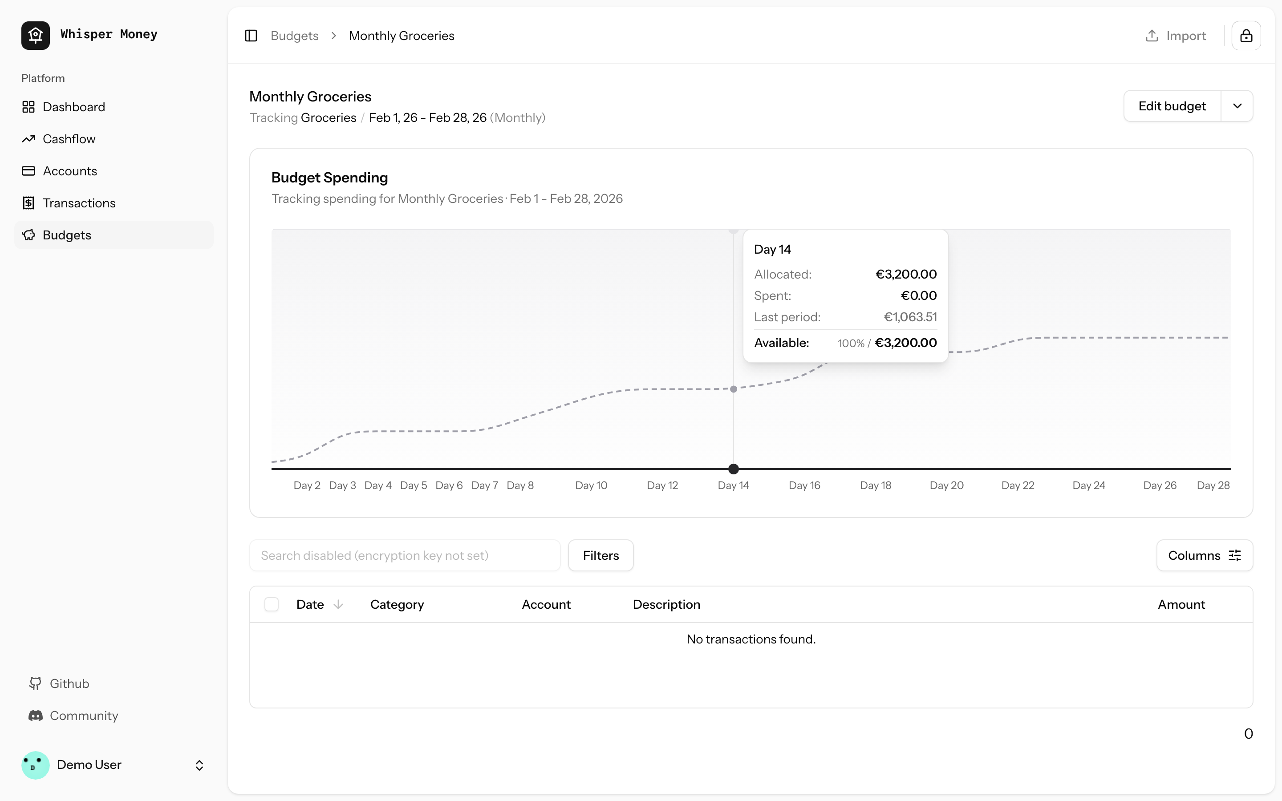
Task: Click the Cashflow trend icon
Action: [x=28, y=139]
